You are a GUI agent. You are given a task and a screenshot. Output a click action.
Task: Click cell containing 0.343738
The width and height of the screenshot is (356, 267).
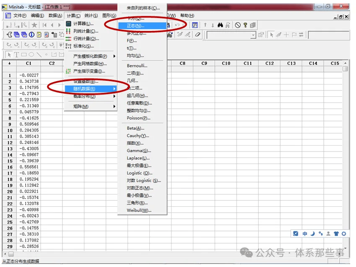29,81
